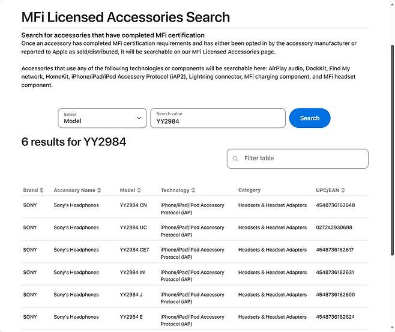Image resolution: width=395 pixels, height=332 pixels.
Task: Sort table by Brand column arrows
Action: [42, 190]
